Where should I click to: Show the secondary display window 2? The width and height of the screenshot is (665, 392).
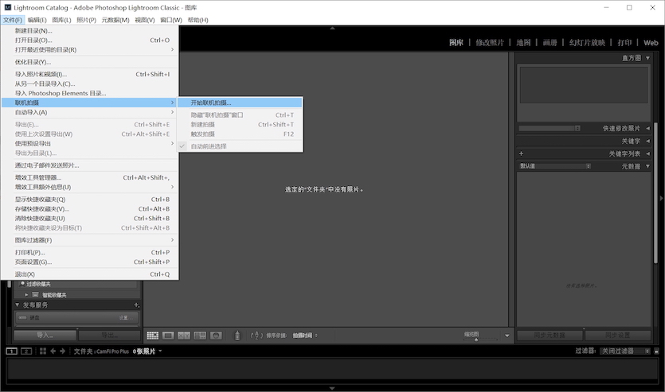coord(26,351)
